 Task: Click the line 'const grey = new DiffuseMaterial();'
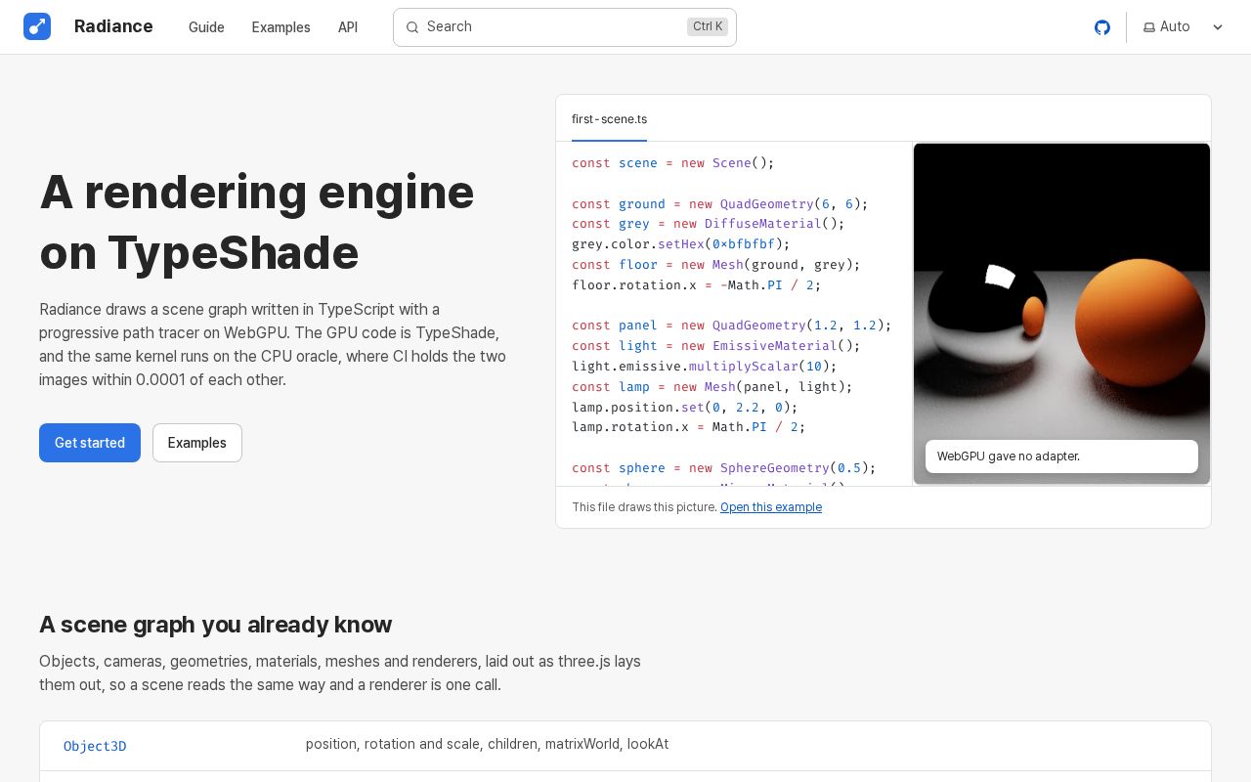(709, 224)
